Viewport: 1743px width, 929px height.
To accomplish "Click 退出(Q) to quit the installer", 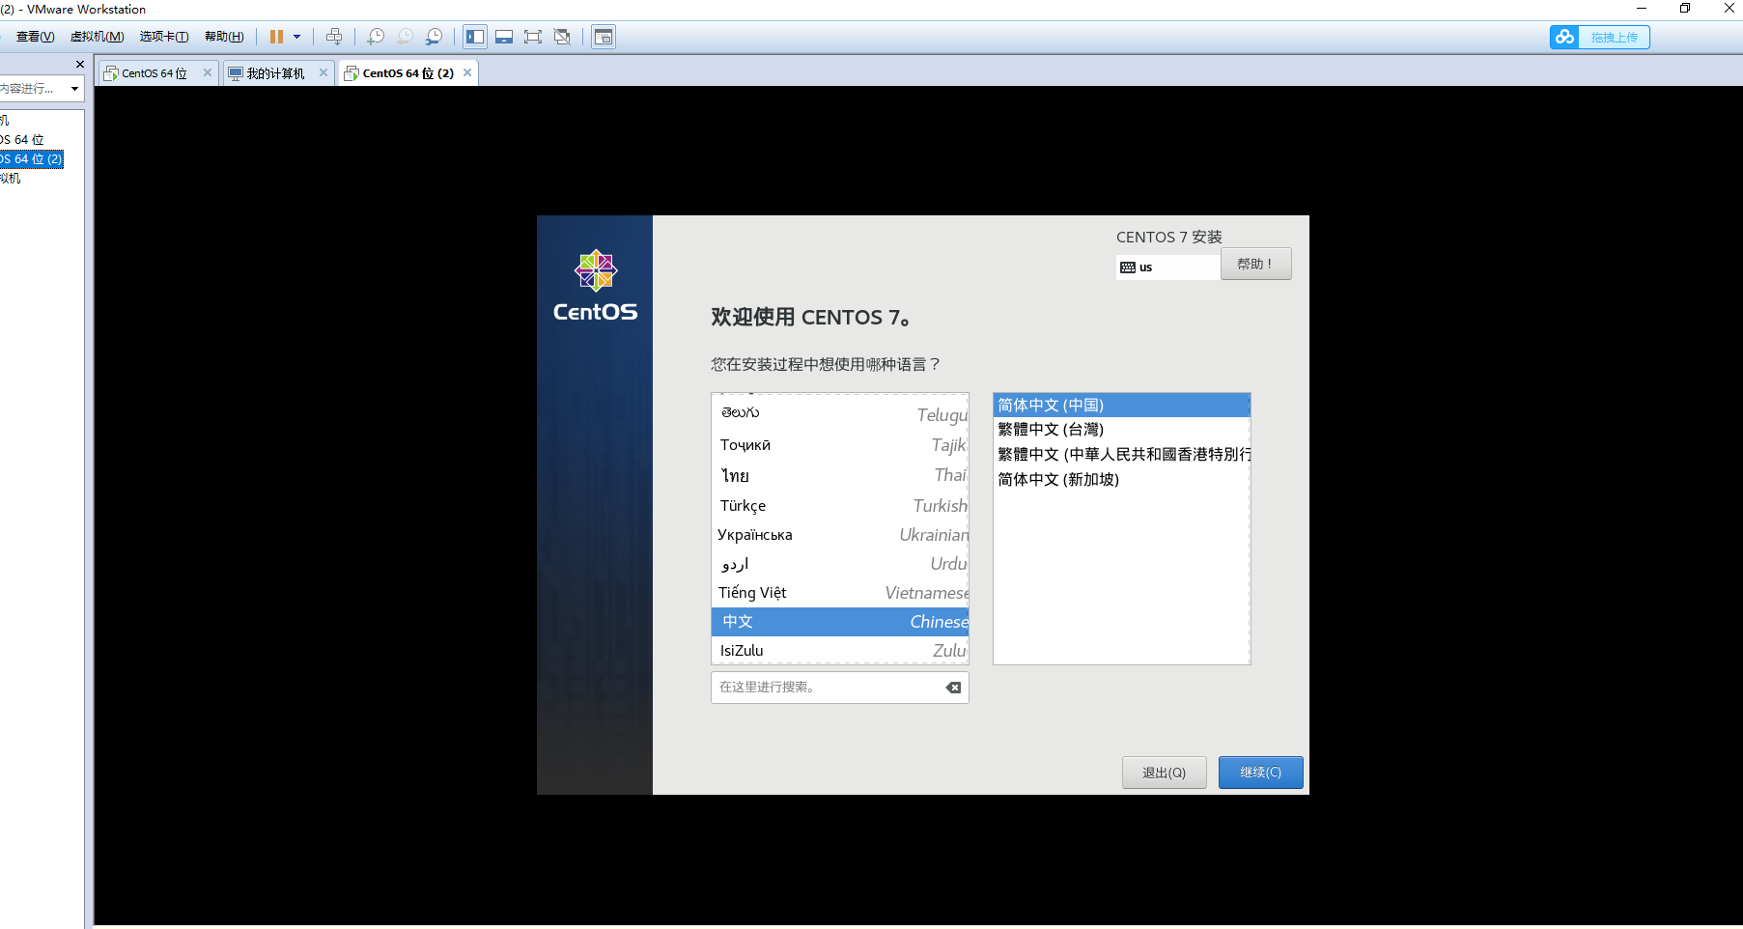I will 1164,773.
